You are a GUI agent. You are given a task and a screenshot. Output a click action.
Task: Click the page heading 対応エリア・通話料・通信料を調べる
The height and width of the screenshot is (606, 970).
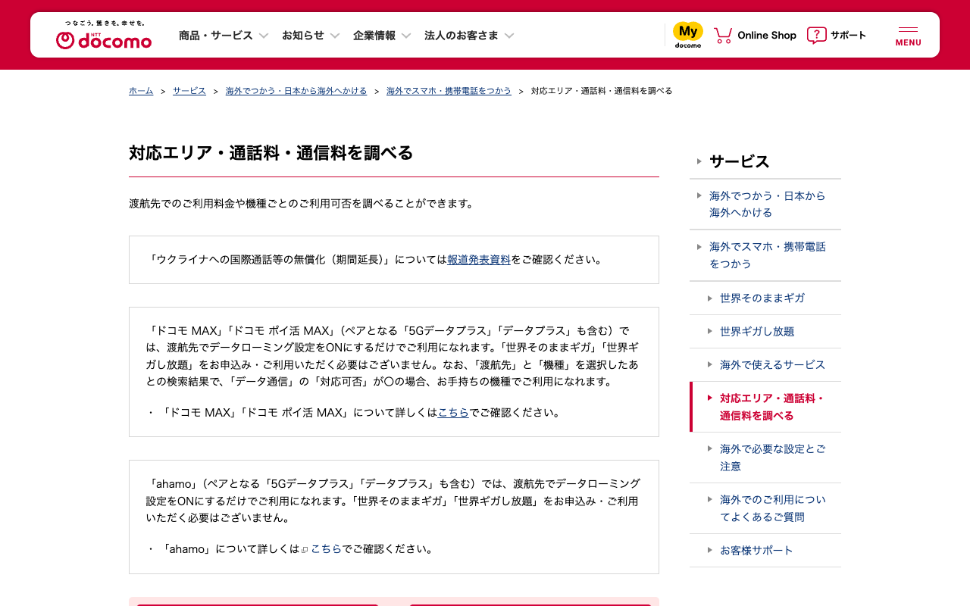tap(271, 153)
